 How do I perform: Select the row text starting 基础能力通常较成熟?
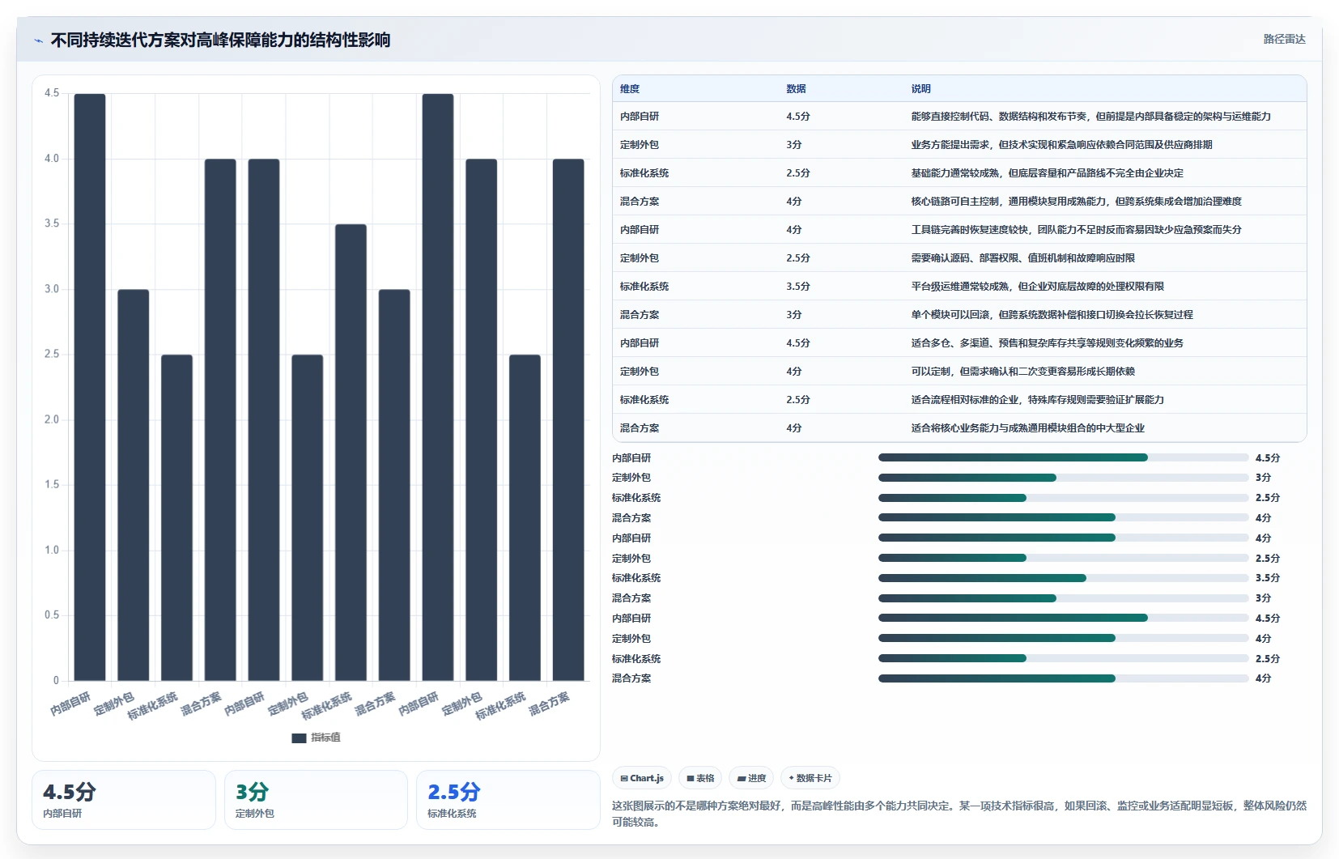click(1047, 173)
